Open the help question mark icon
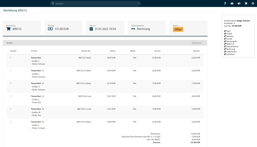The width and height of the screenshot is (257, 147). (x=225, y=3)
